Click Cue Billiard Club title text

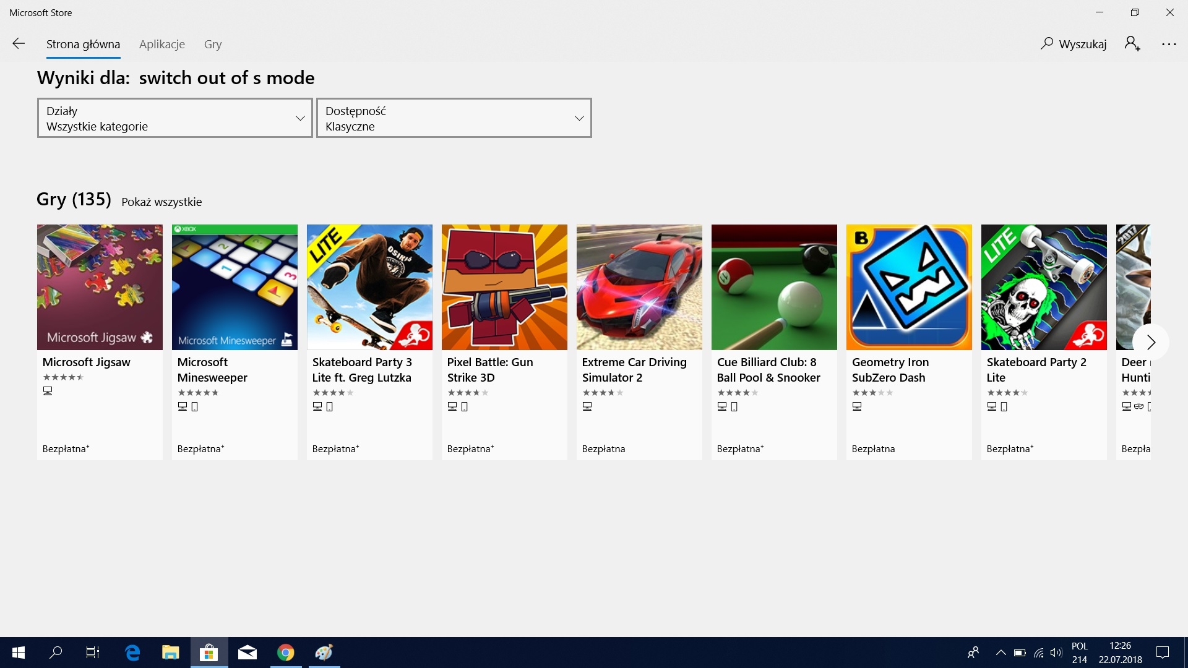pos(768,370)
